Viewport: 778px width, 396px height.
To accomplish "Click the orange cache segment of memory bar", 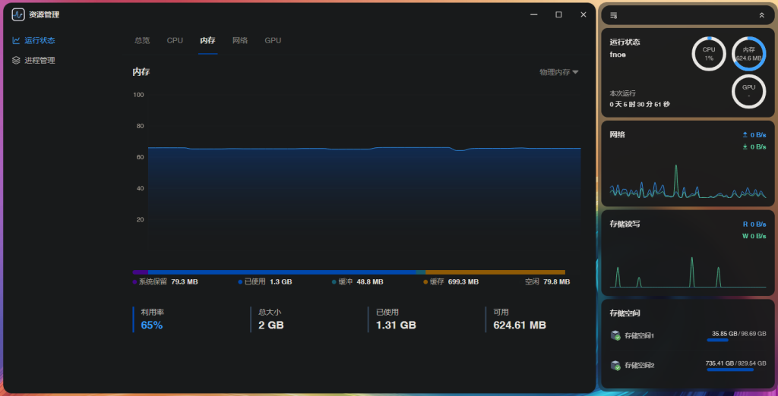I will 495,272.
